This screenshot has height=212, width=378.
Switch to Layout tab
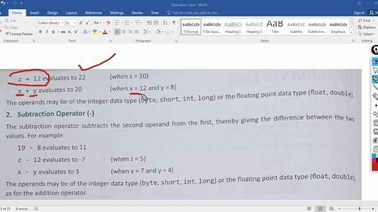71,13
